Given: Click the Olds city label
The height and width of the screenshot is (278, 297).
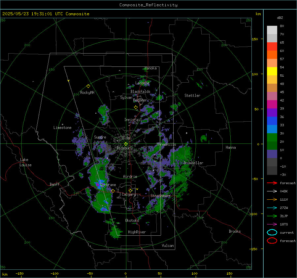Looking at the screenshot, I should 126,138.
